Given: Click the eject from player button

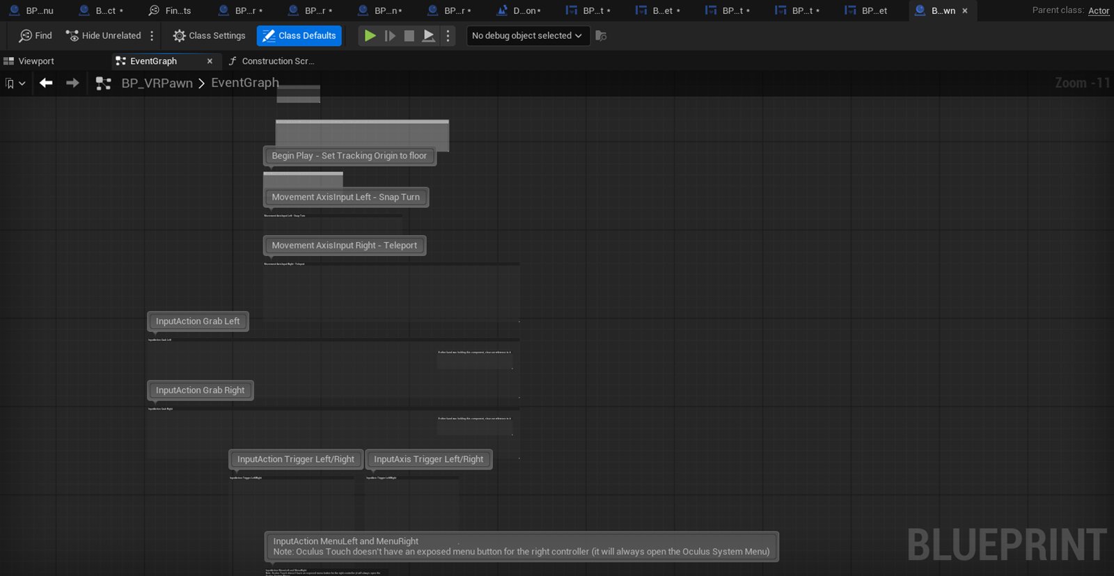Looking at the screenshot, I should (429, 35).
